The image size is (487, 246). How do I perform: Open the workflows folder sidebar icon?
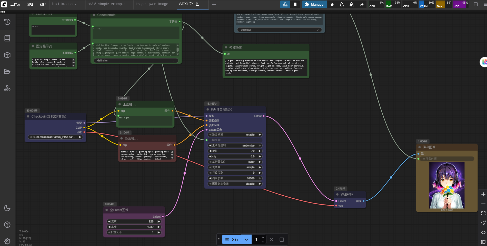tap(7, 72)
